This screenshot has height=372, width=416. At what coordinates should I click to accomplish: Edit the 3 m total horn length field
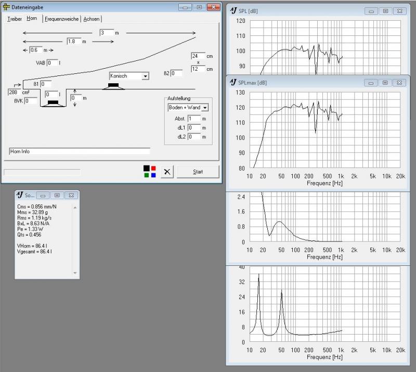click(x=107, y=33)
